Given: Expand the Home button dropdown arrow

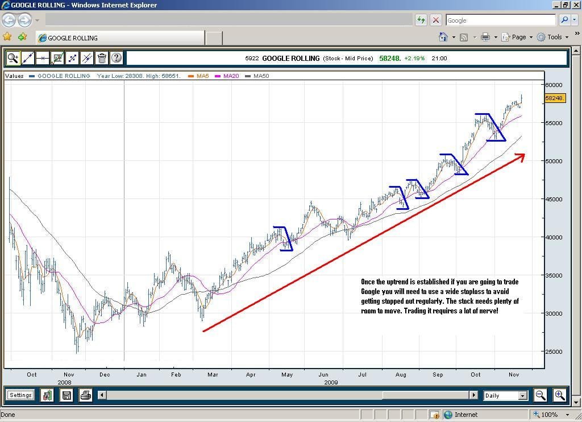Looking at the screenshot, I should 454,37.
